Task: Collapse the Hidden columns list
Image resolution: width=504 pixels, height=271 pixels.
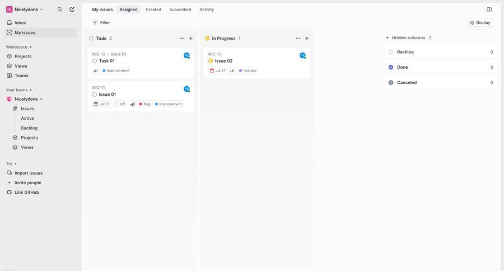Action: point(388,38)
